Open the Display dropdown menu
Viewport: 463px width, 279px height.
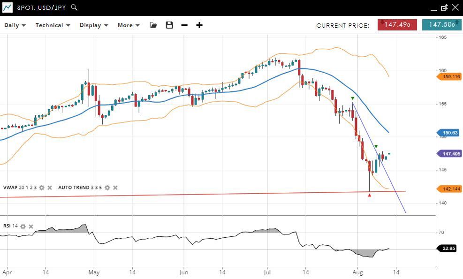tap(94, 25)
